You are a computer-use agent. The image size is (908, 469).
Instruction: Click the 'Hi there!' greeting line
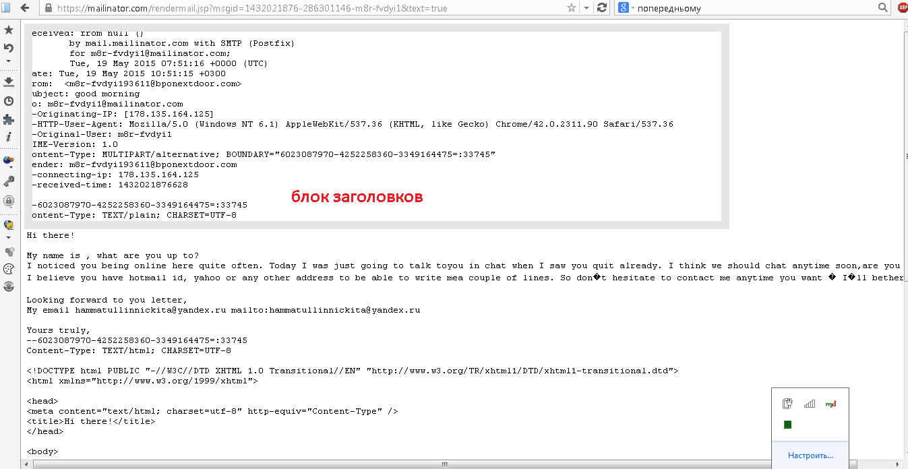coord(51,235)
